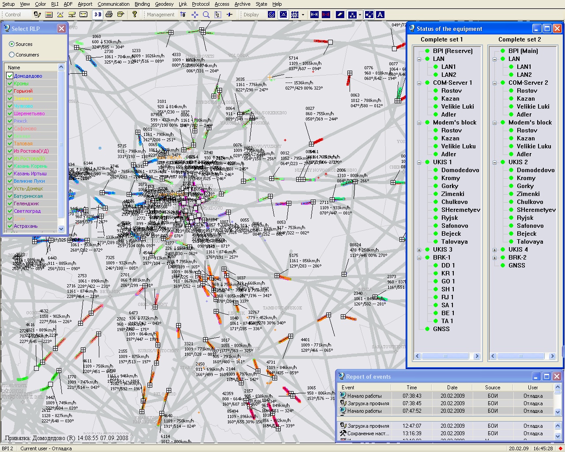Collapse the UKIS 1 tree node
The height and width of the screenshot is (452, 565).
[x=419, y=162]
